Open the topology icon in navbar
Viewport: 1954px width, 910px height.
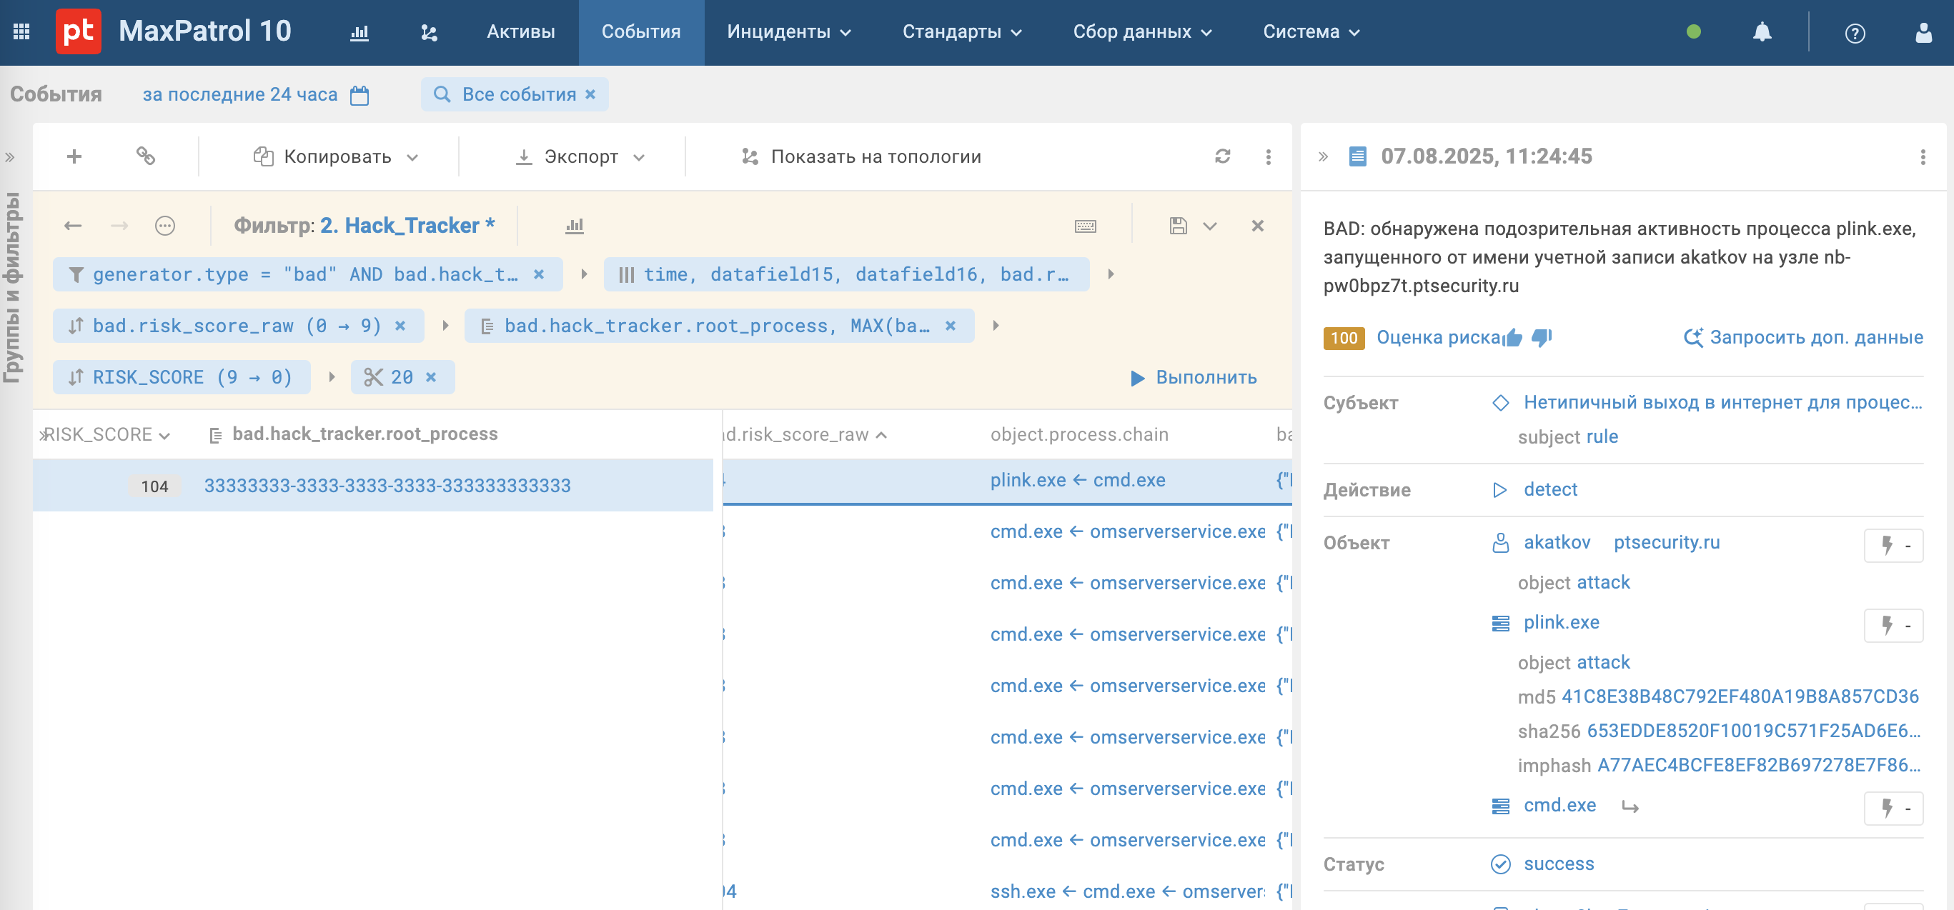pos(430,33)
